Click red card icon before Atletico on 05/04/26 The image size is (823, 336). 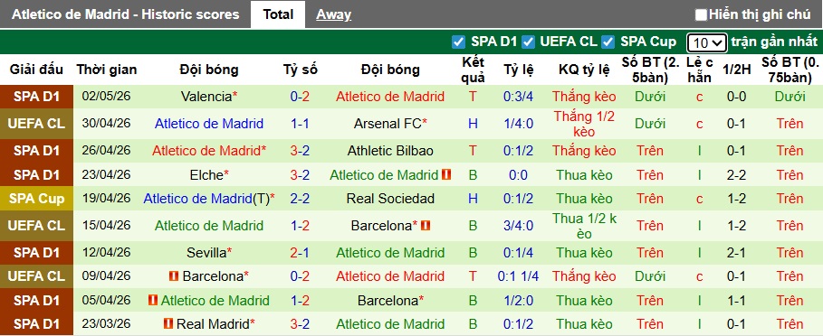153,301
